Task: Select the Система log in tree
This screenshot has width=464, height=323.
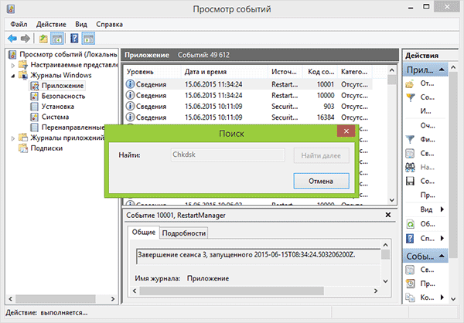Action: (55, 117)
